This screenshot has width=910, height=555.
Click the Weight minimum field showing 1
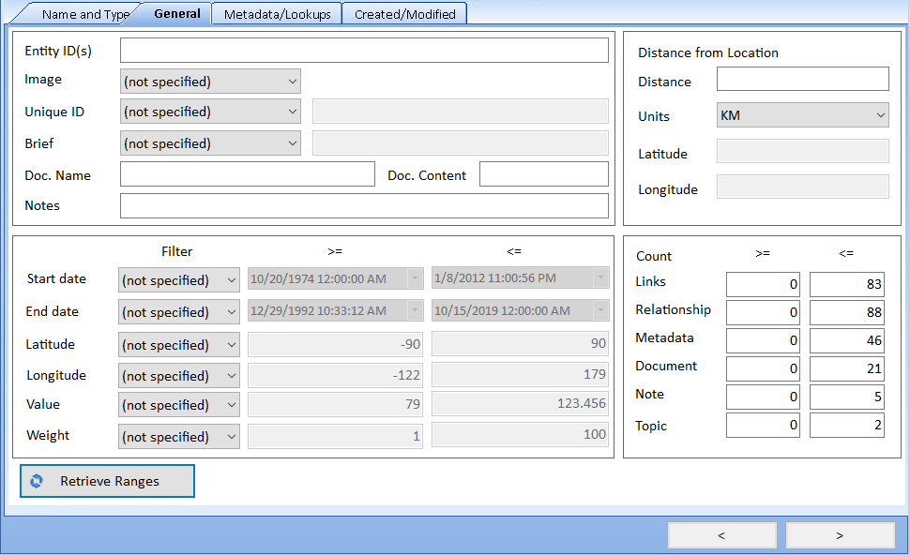(336, 436)
